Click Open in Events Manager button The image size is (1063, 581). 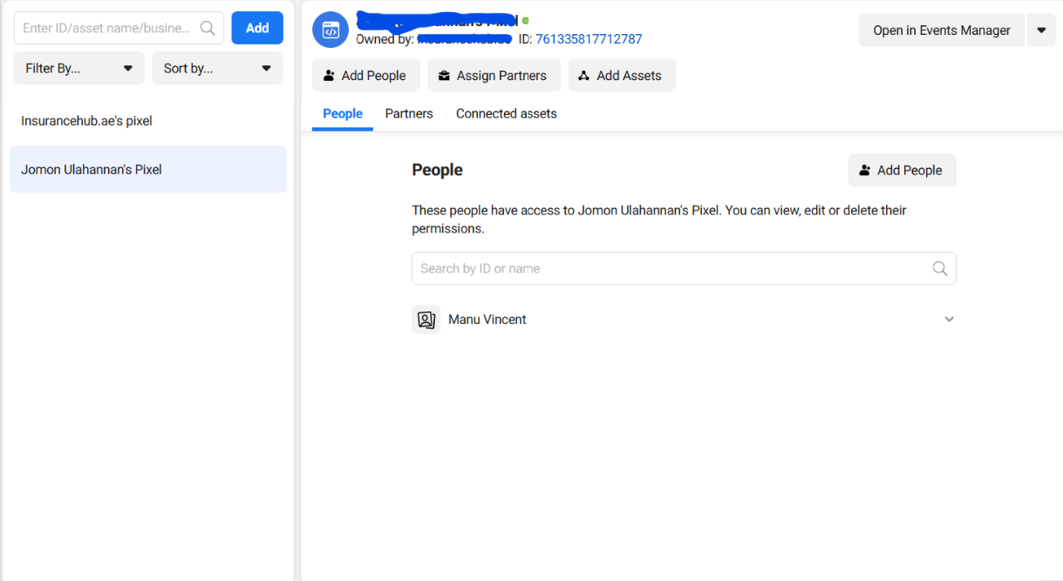pos(942,30)
